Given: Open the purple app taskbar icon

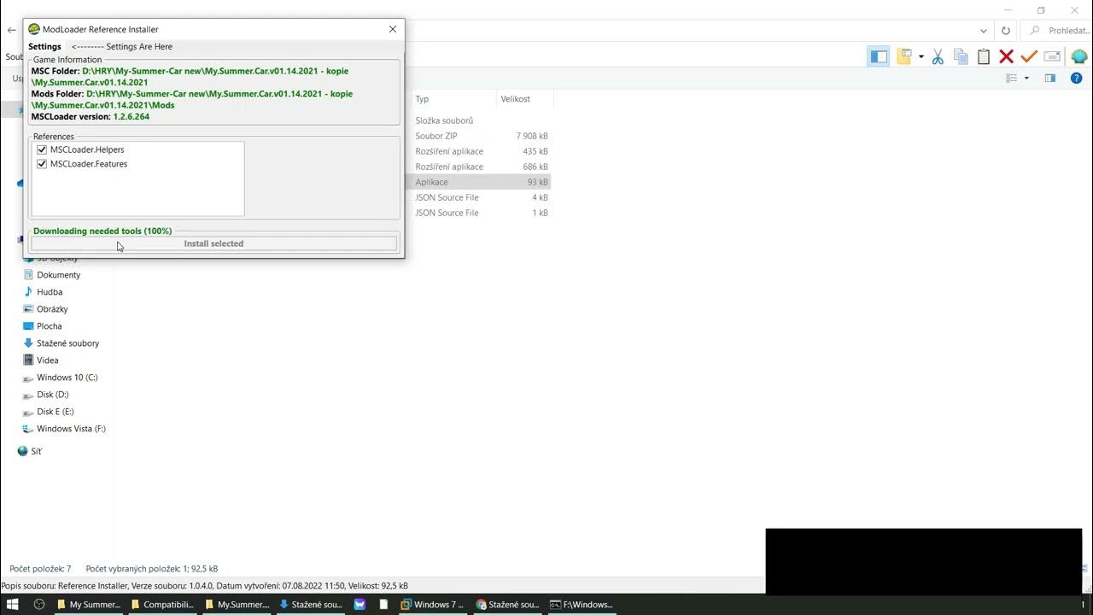Looking at the screenshot, I should point(359,604).
